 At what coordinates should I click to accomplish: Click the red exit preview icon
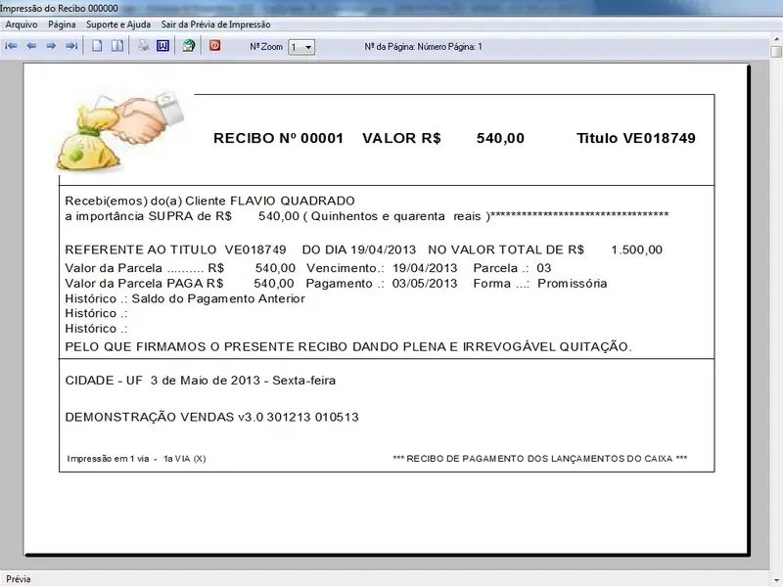[x=214, y=46]
